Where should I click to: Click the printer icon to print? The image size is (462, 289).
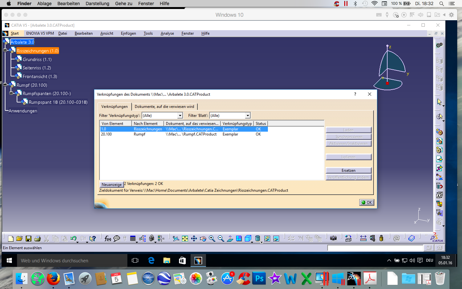pos(38,238)
